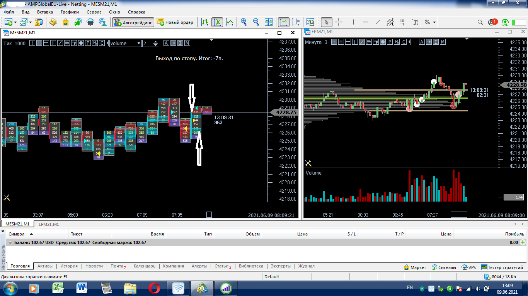Open Тестер стратегий in the bottom panel
Image resolution: width=528 pixels, height=296 pixels.
tap(502, 267)
